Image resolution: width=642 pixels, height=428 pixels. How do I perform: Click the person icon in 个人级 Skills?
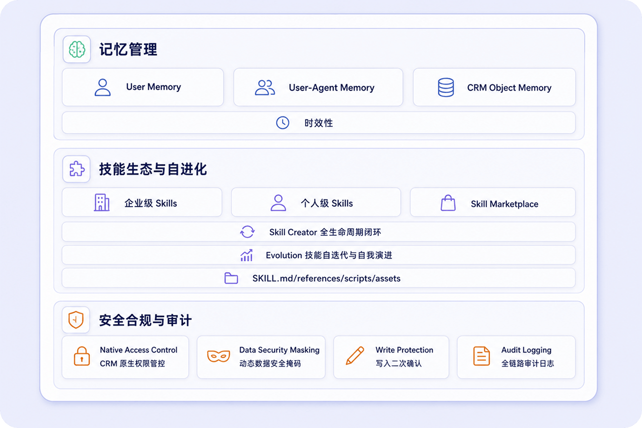point(278,203)
